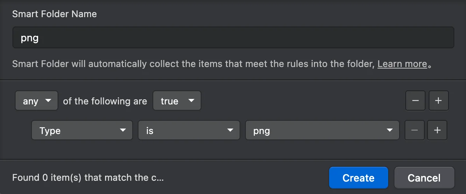Open the Learn more link
Image resolution: width=466 pixels, height=194 pixels.
[x=402, y=63]
